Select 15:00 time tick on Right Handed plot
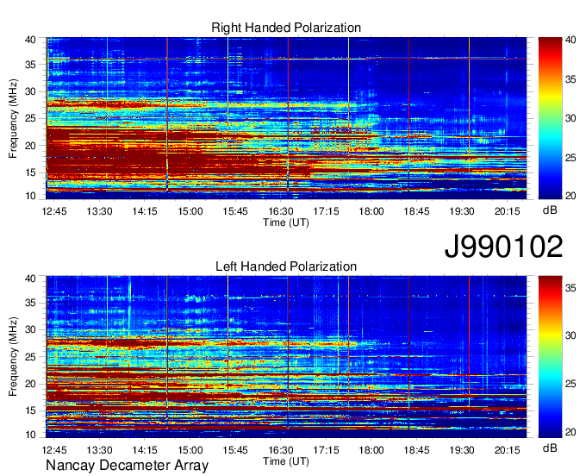586x476 pixels. [190, 211]
